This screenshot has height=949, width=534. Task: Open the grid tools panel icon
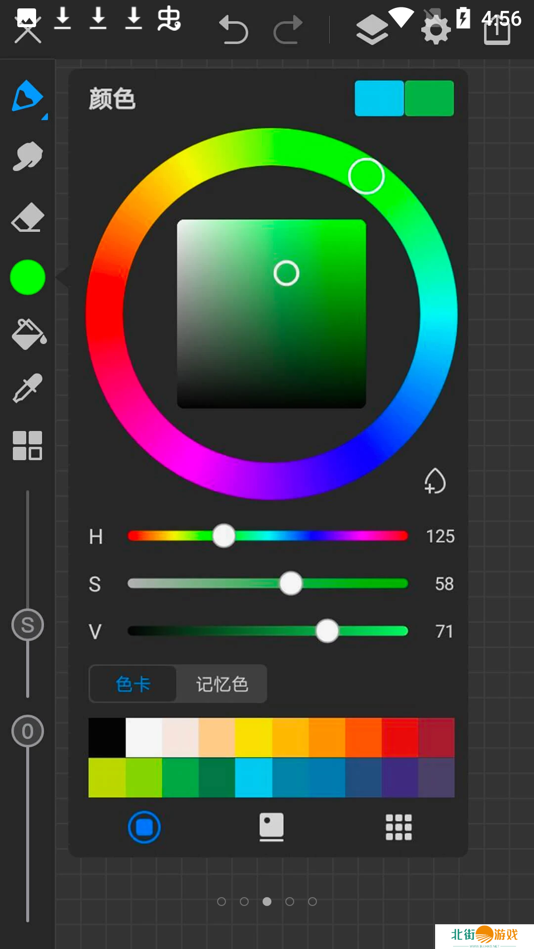pyautogui.click(x=28, y=445)
